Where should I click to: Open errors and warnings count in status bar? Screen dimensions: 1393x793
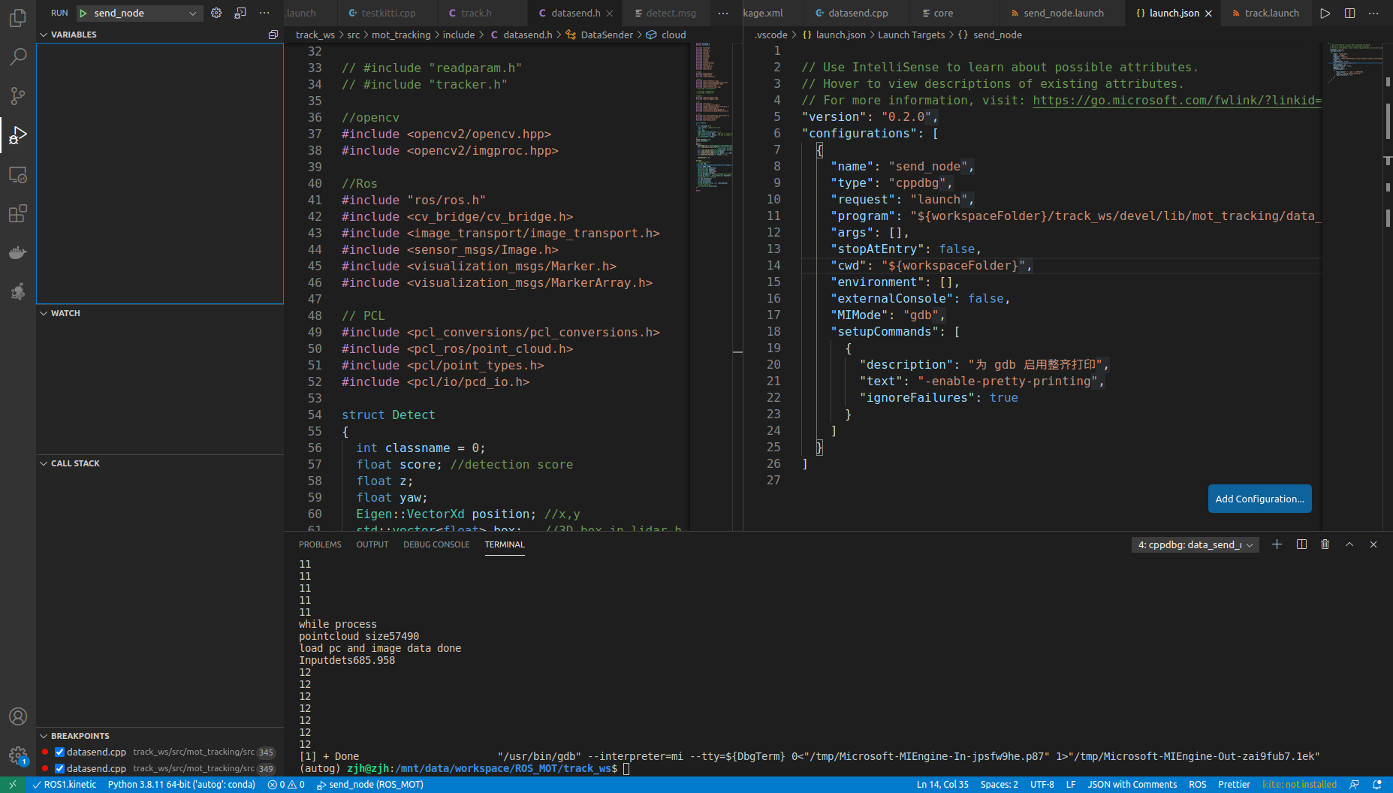(286, 785)
